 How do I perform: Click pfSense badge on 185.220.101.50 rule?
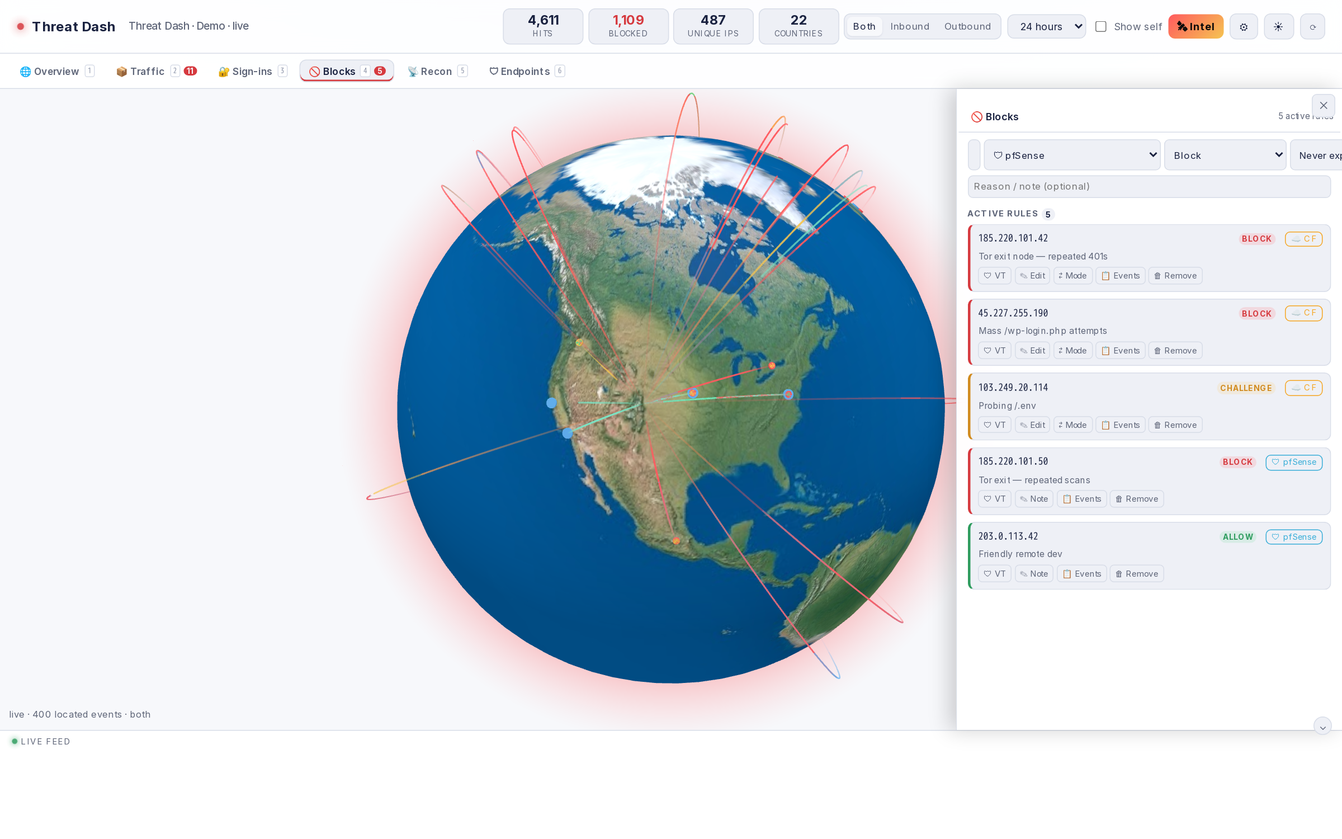[x=1294, y=463]
